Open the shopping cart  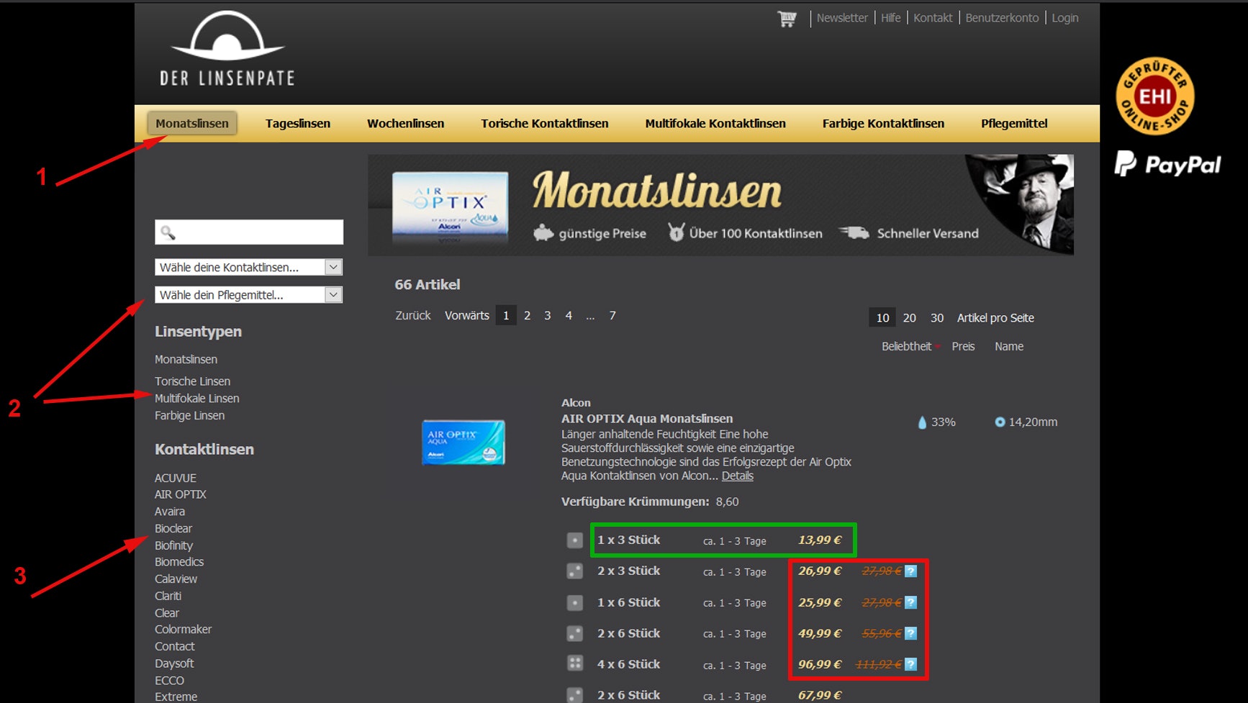pos(786,18)
